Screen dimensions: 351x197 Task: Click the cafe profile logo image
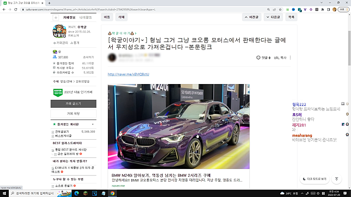[x=60, y=31]
